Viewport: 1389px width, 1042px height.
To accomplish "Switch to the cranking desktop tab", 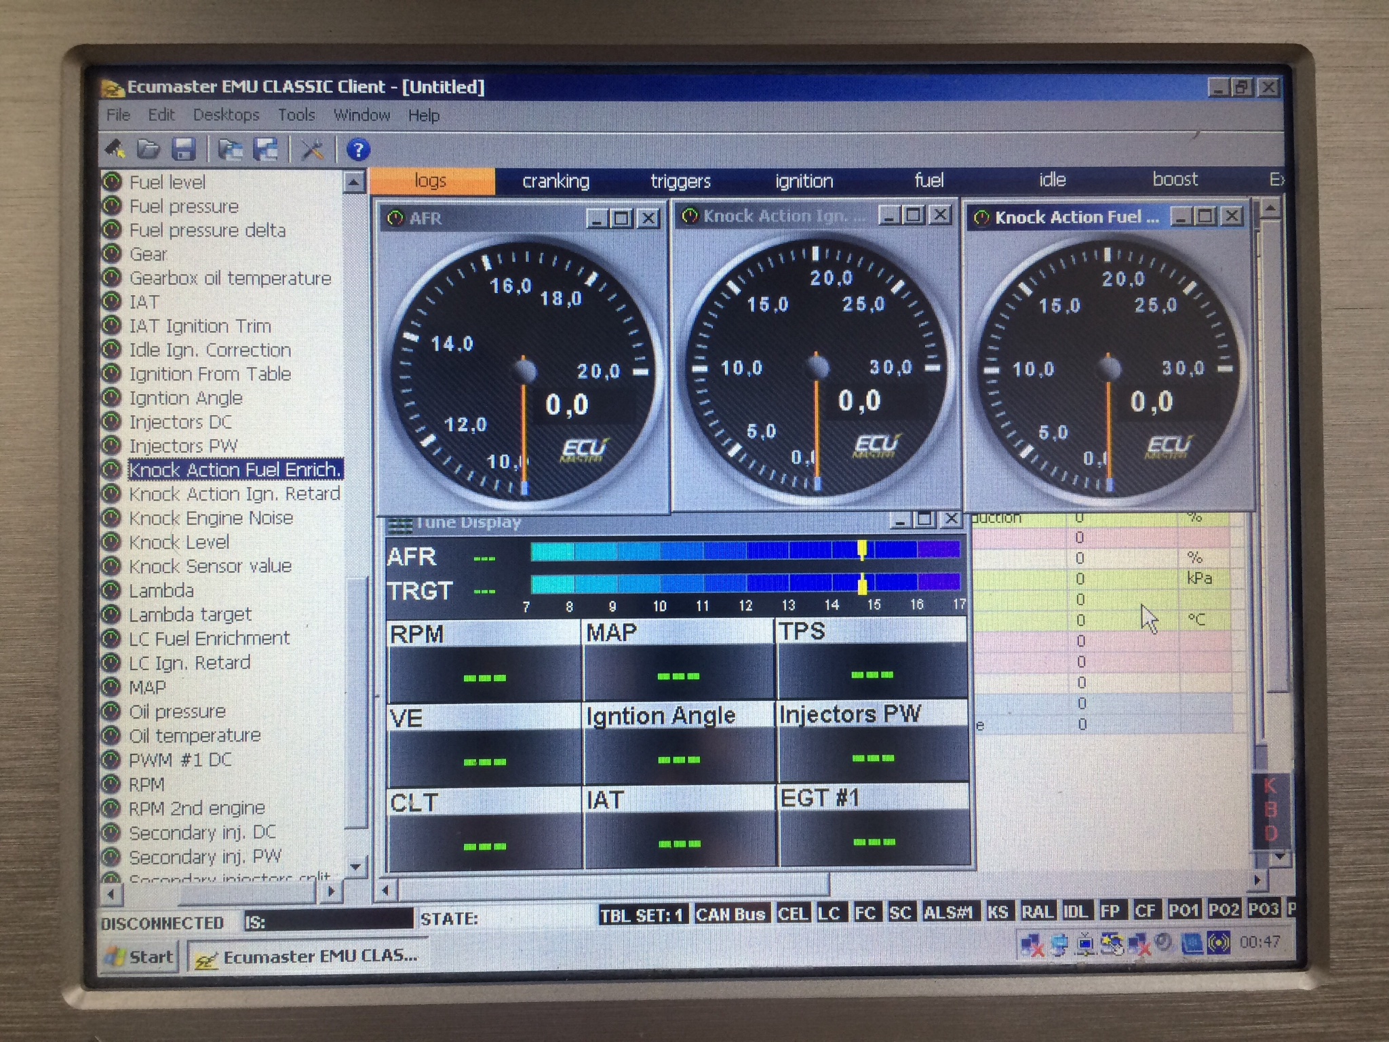I will pos(555,181).
